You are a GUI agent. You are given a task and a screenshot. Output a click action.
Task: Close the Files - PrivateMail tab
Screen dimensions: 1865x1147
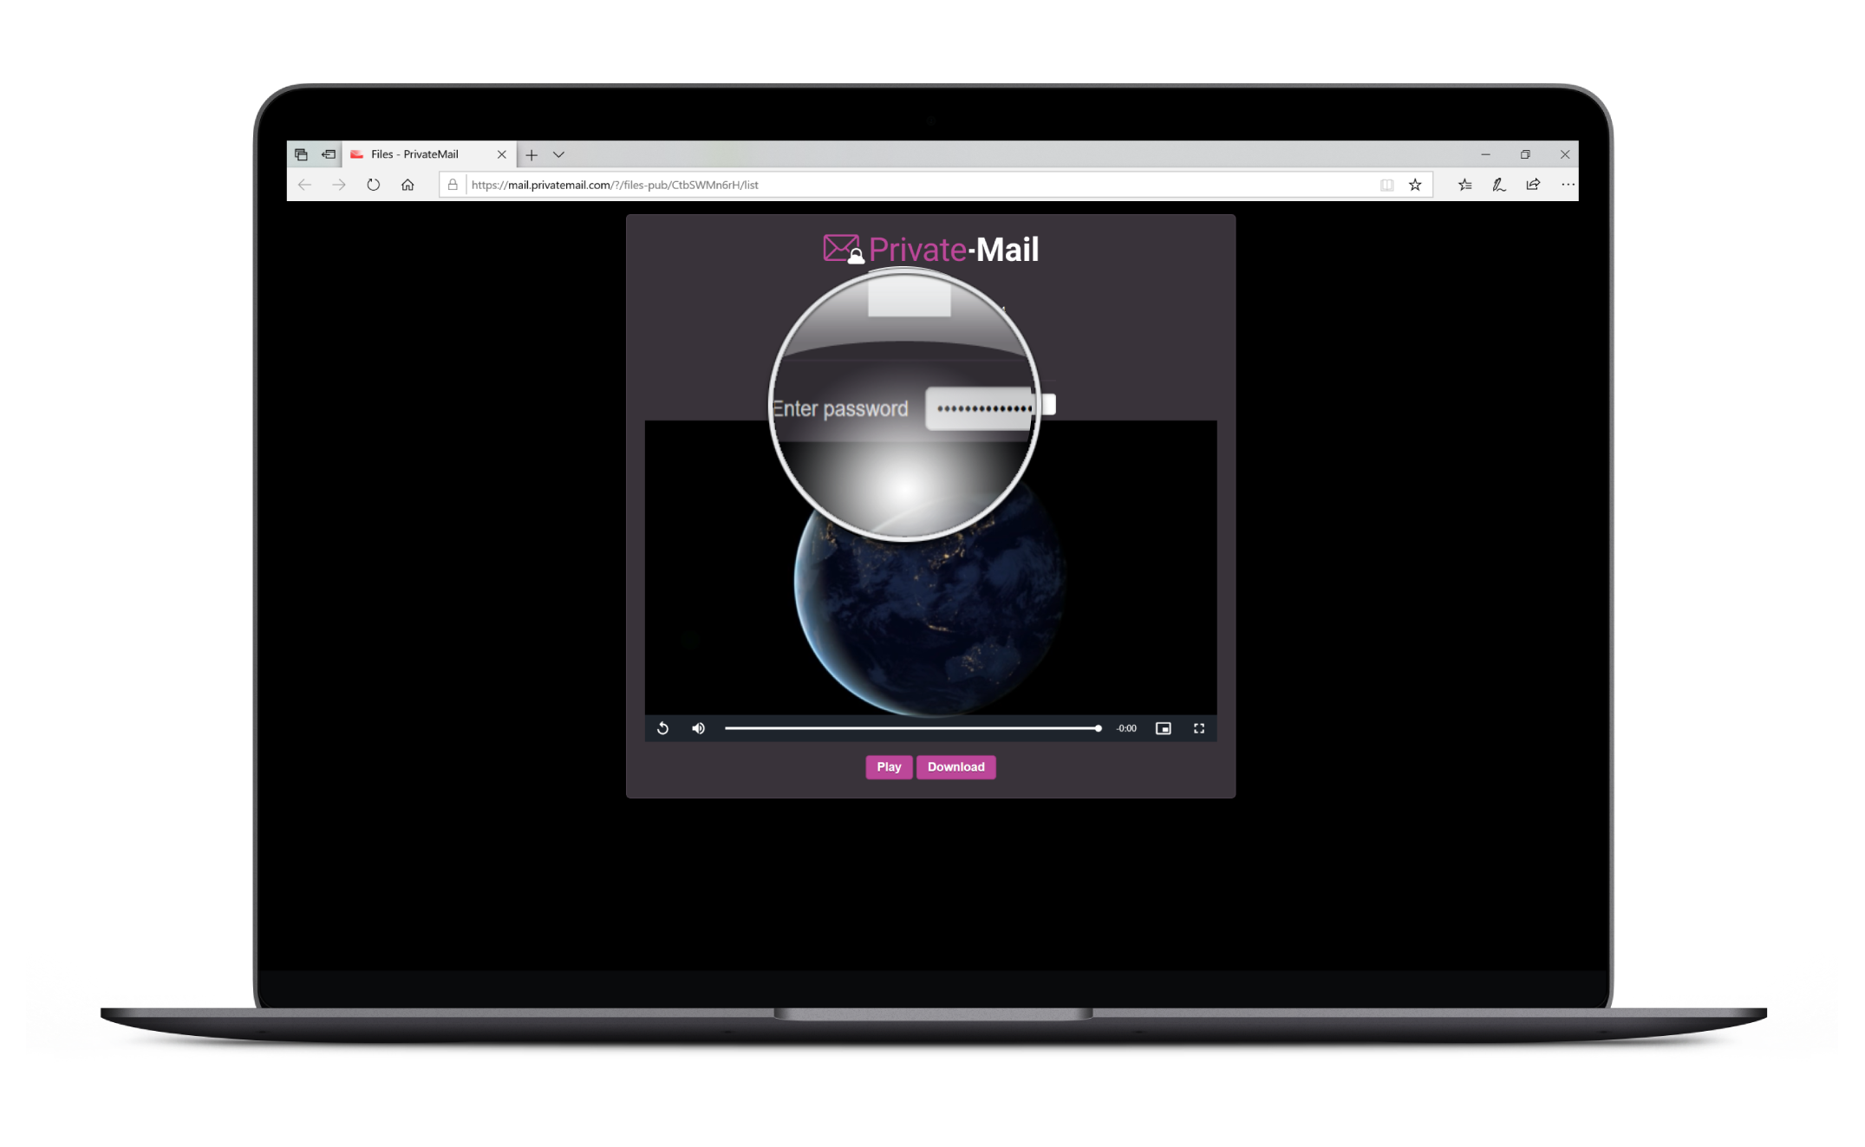501,154
